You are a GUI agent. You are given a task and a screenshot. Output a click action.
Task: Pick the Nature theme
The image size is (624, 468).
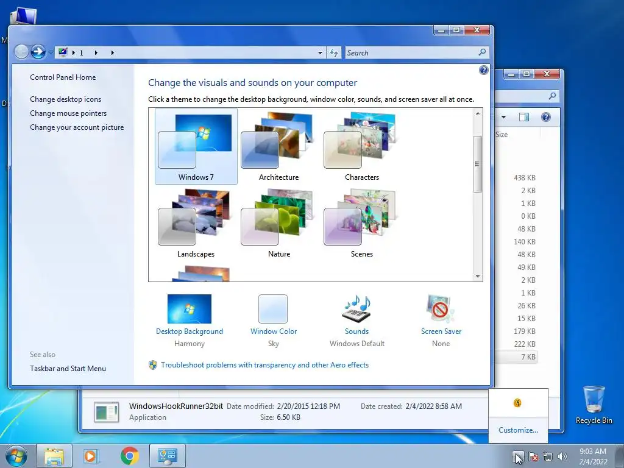coord(278,223)
